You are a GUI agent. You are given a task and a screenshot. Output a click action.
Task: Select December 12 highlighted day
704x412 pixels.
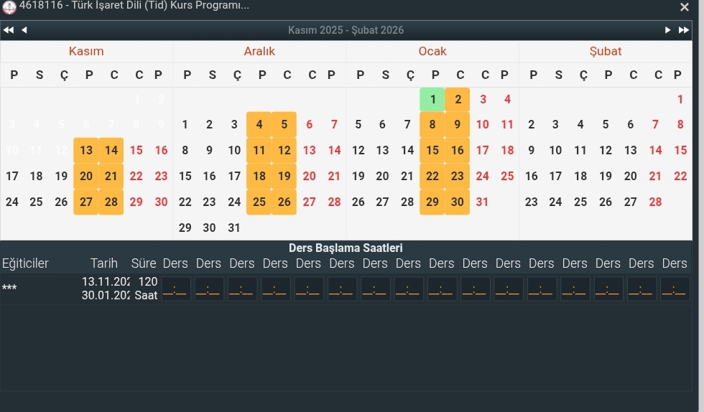pos(284,150)
